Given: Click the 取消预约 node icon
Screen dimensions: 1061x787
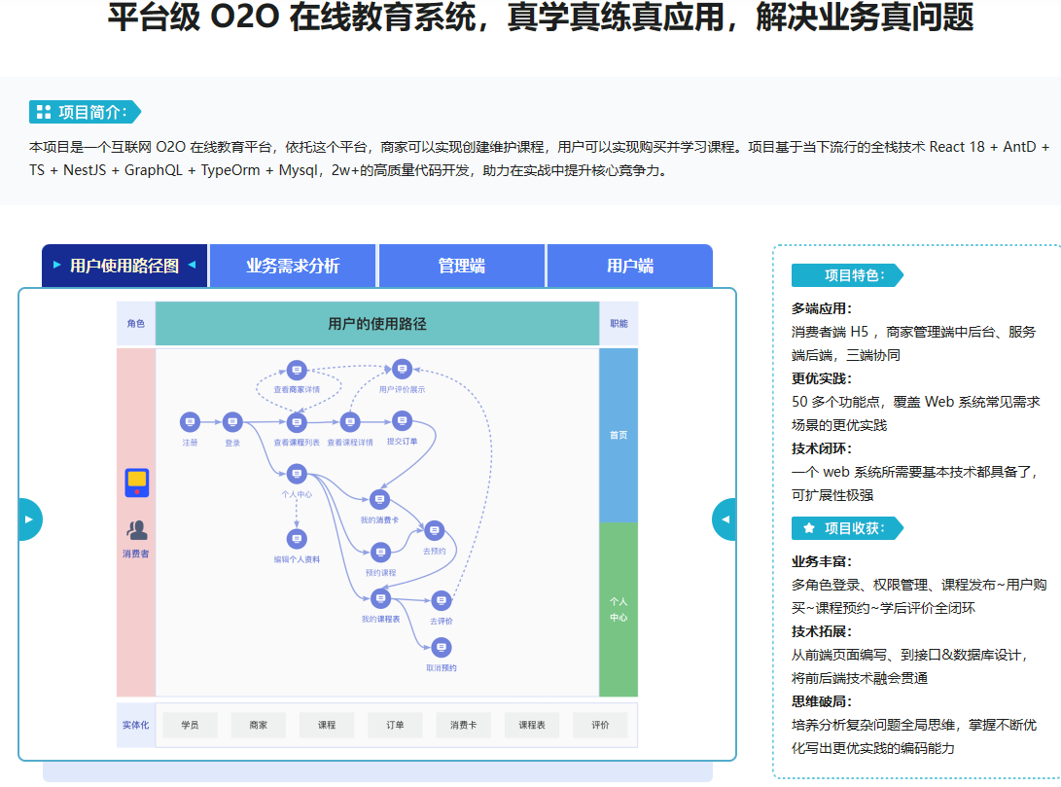Looking at the screenshot, I should click(x=442, y=648).
